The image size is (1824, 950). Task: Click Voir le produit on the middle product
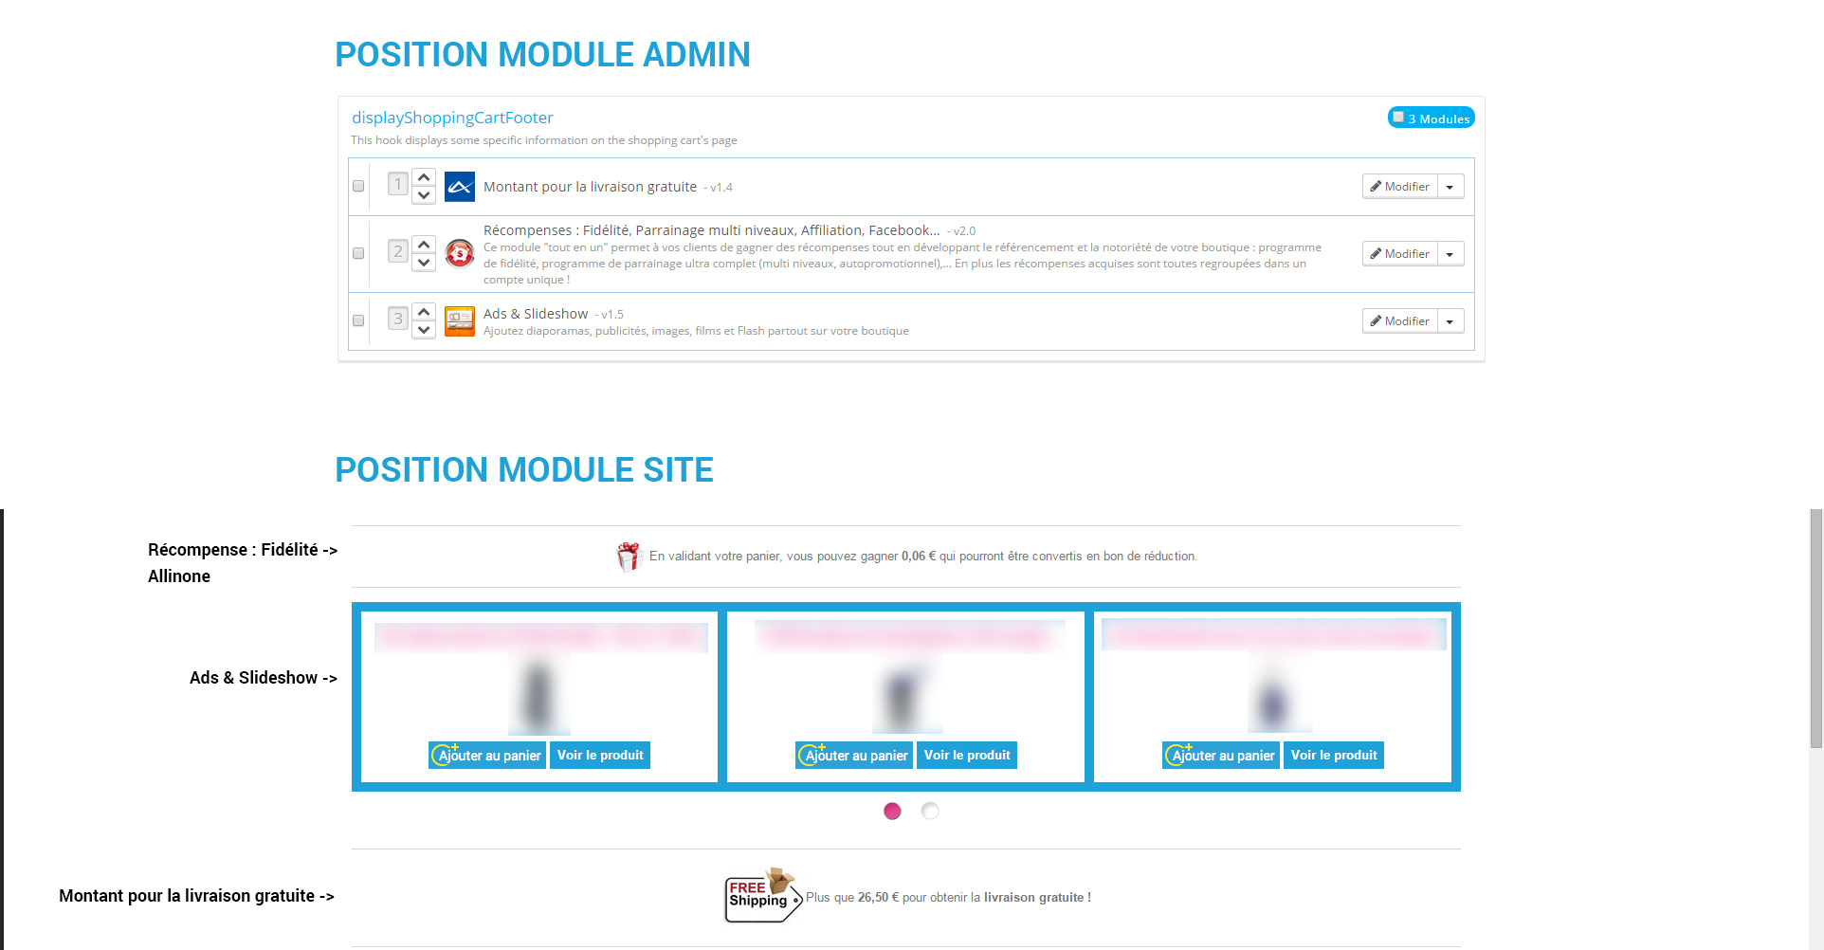(967, 756)
